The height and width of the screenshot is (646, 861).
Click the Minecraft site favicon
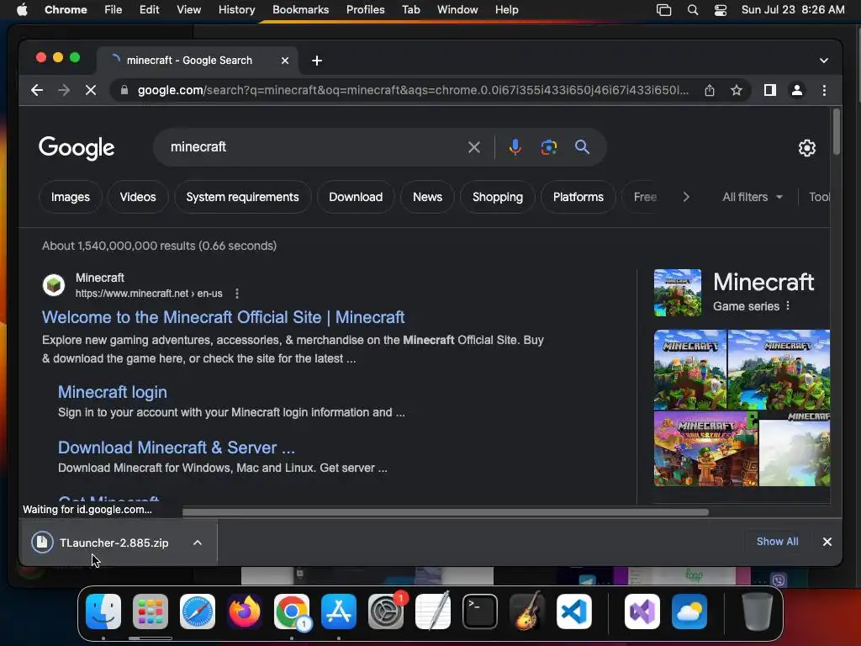54,285
